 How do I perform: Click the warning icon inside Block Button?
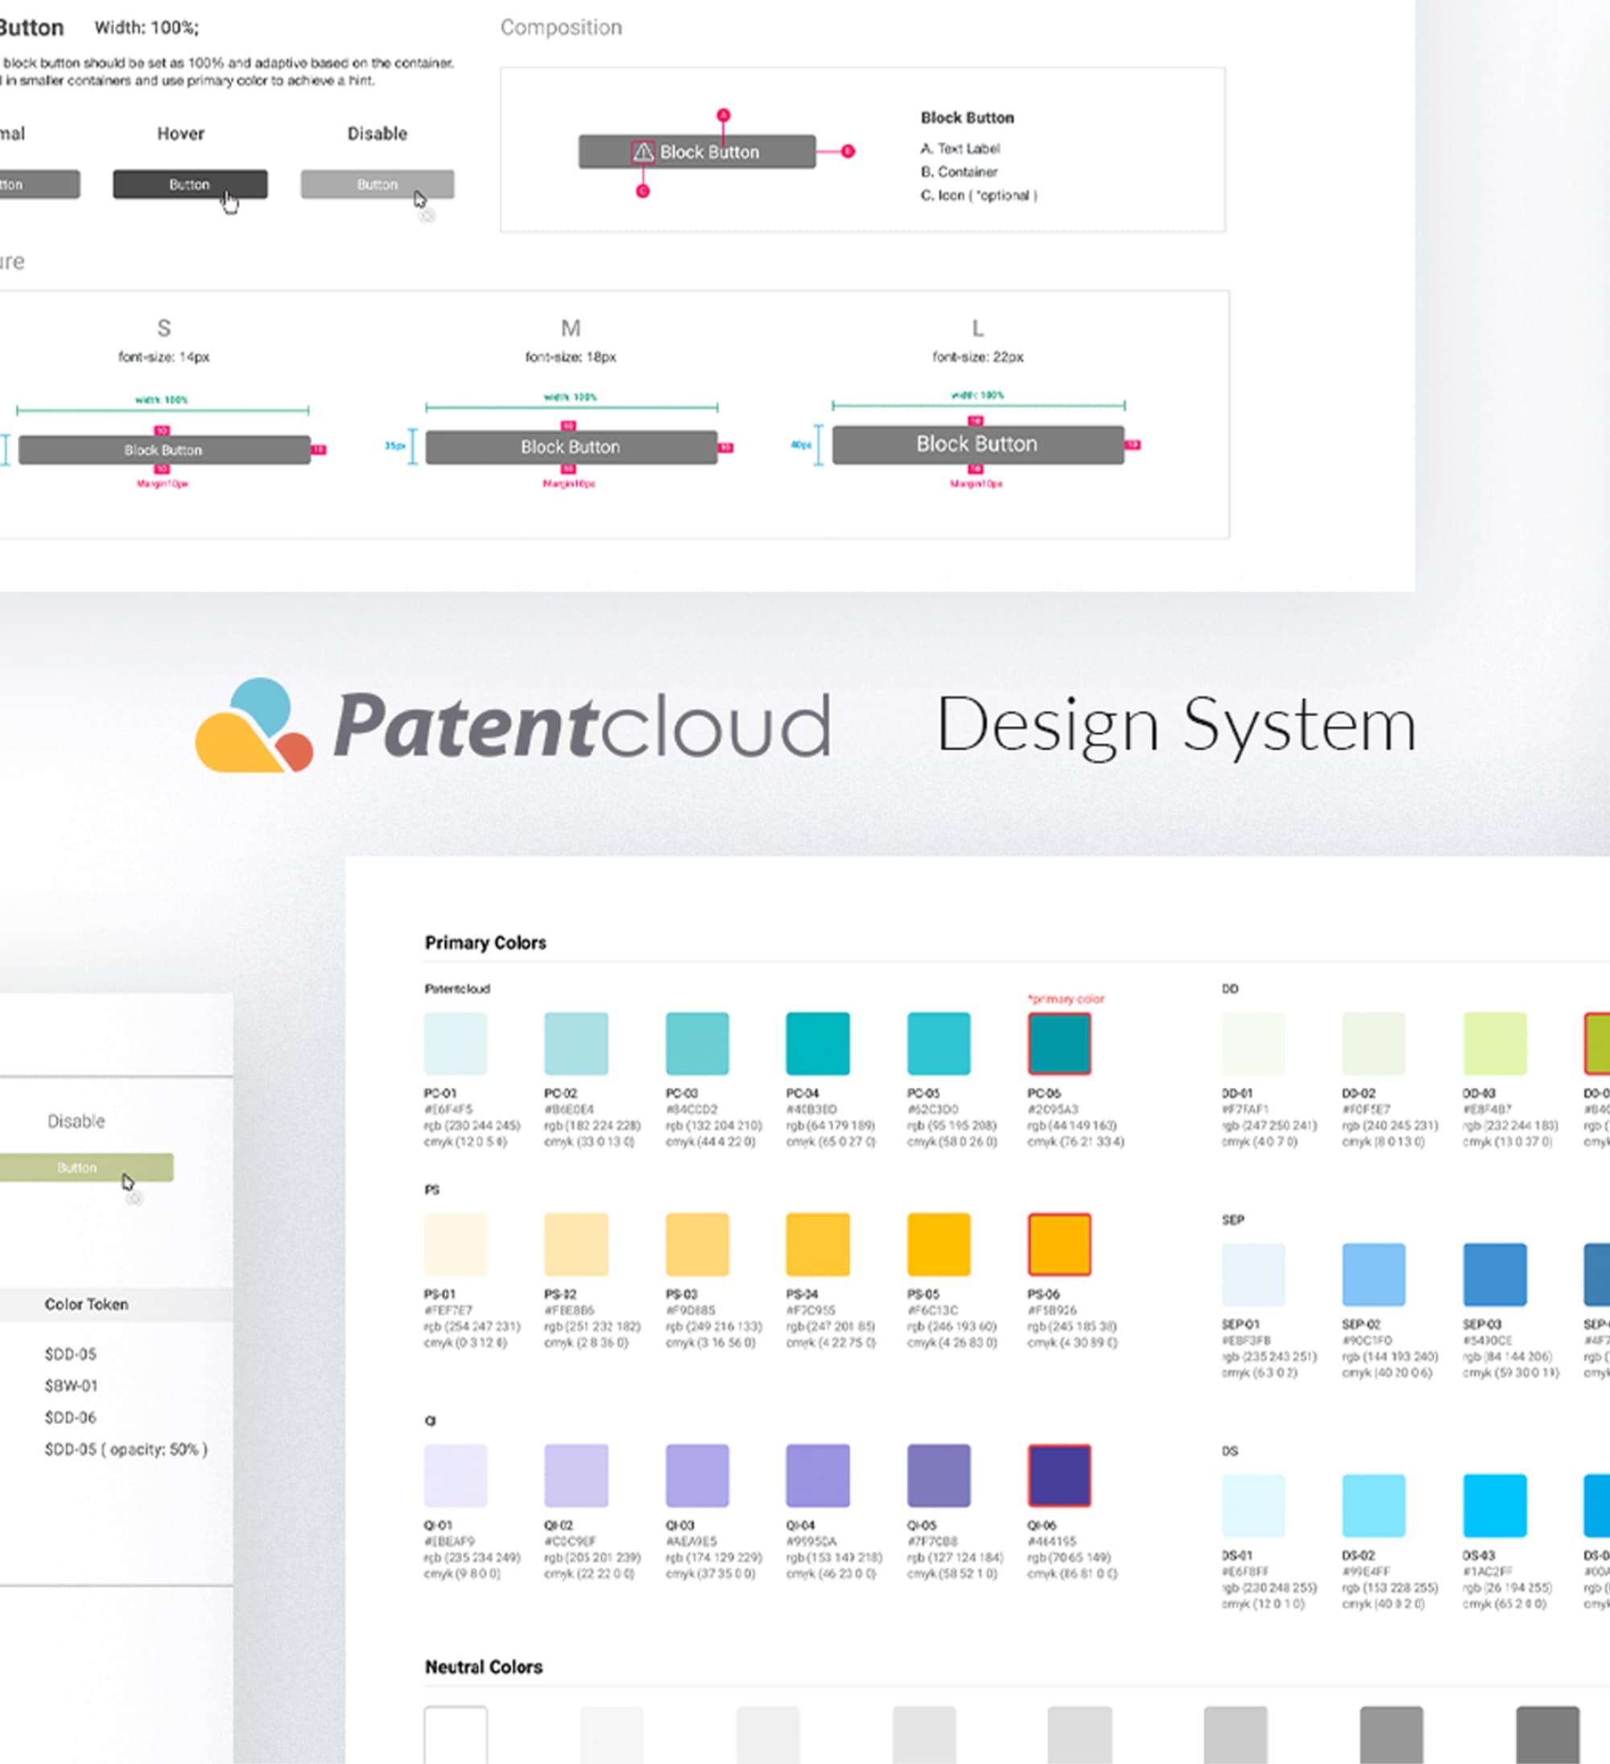click(x=642, y=152)
